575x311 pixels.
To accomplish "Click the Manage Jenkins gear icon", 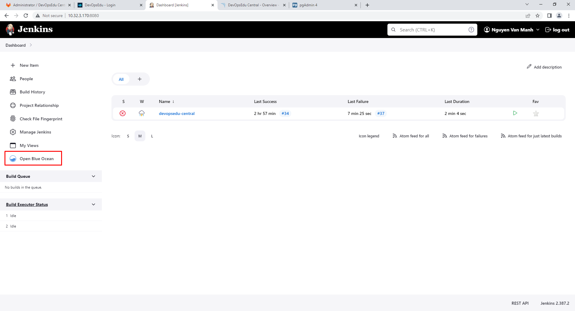I will pyautogui.click(x=13, y=132).
